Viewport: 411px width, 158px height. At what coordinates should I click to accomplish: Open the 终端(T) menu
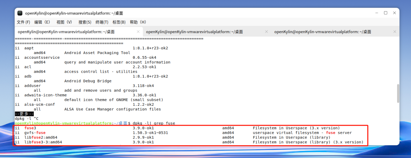pos(102,22)
